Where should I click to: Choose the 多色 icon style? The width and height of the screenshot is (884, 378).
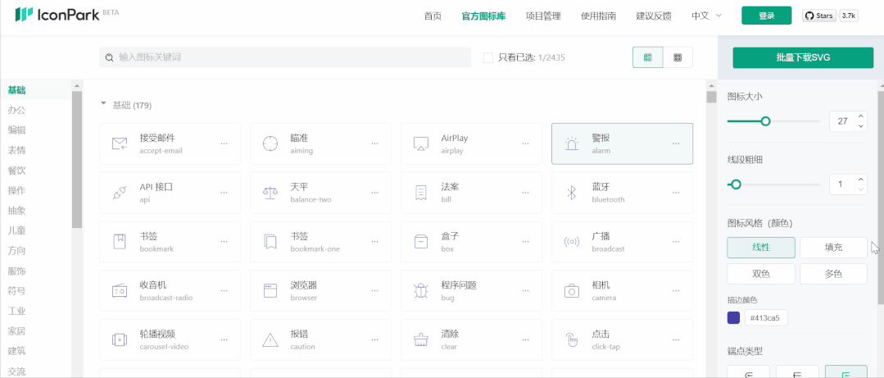tap(833, 274)
